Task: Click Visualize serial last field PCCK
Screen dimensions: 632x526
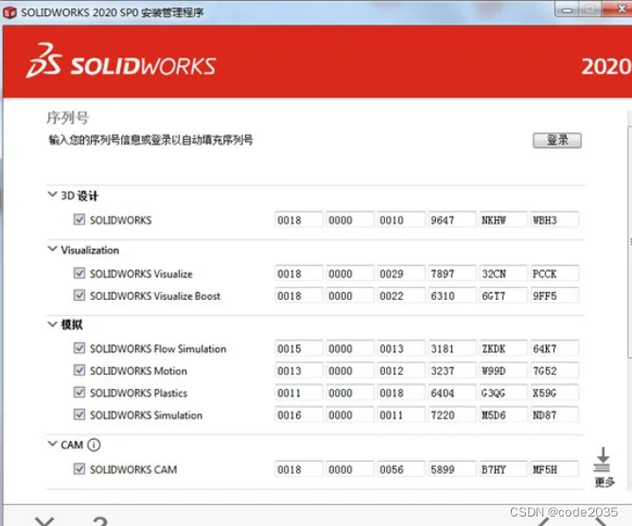Action: [554, 273]
